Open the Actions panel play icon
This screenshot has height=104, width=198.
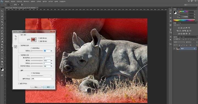(x=170, y=13)
